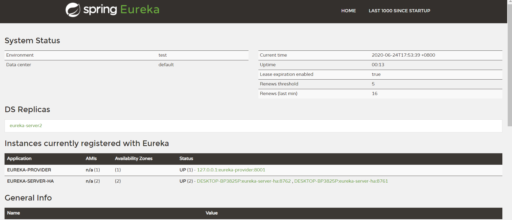This screenshot has width=512, height=220.
Task: Click Renews (last min) label
Action: (x=278, y=93)
